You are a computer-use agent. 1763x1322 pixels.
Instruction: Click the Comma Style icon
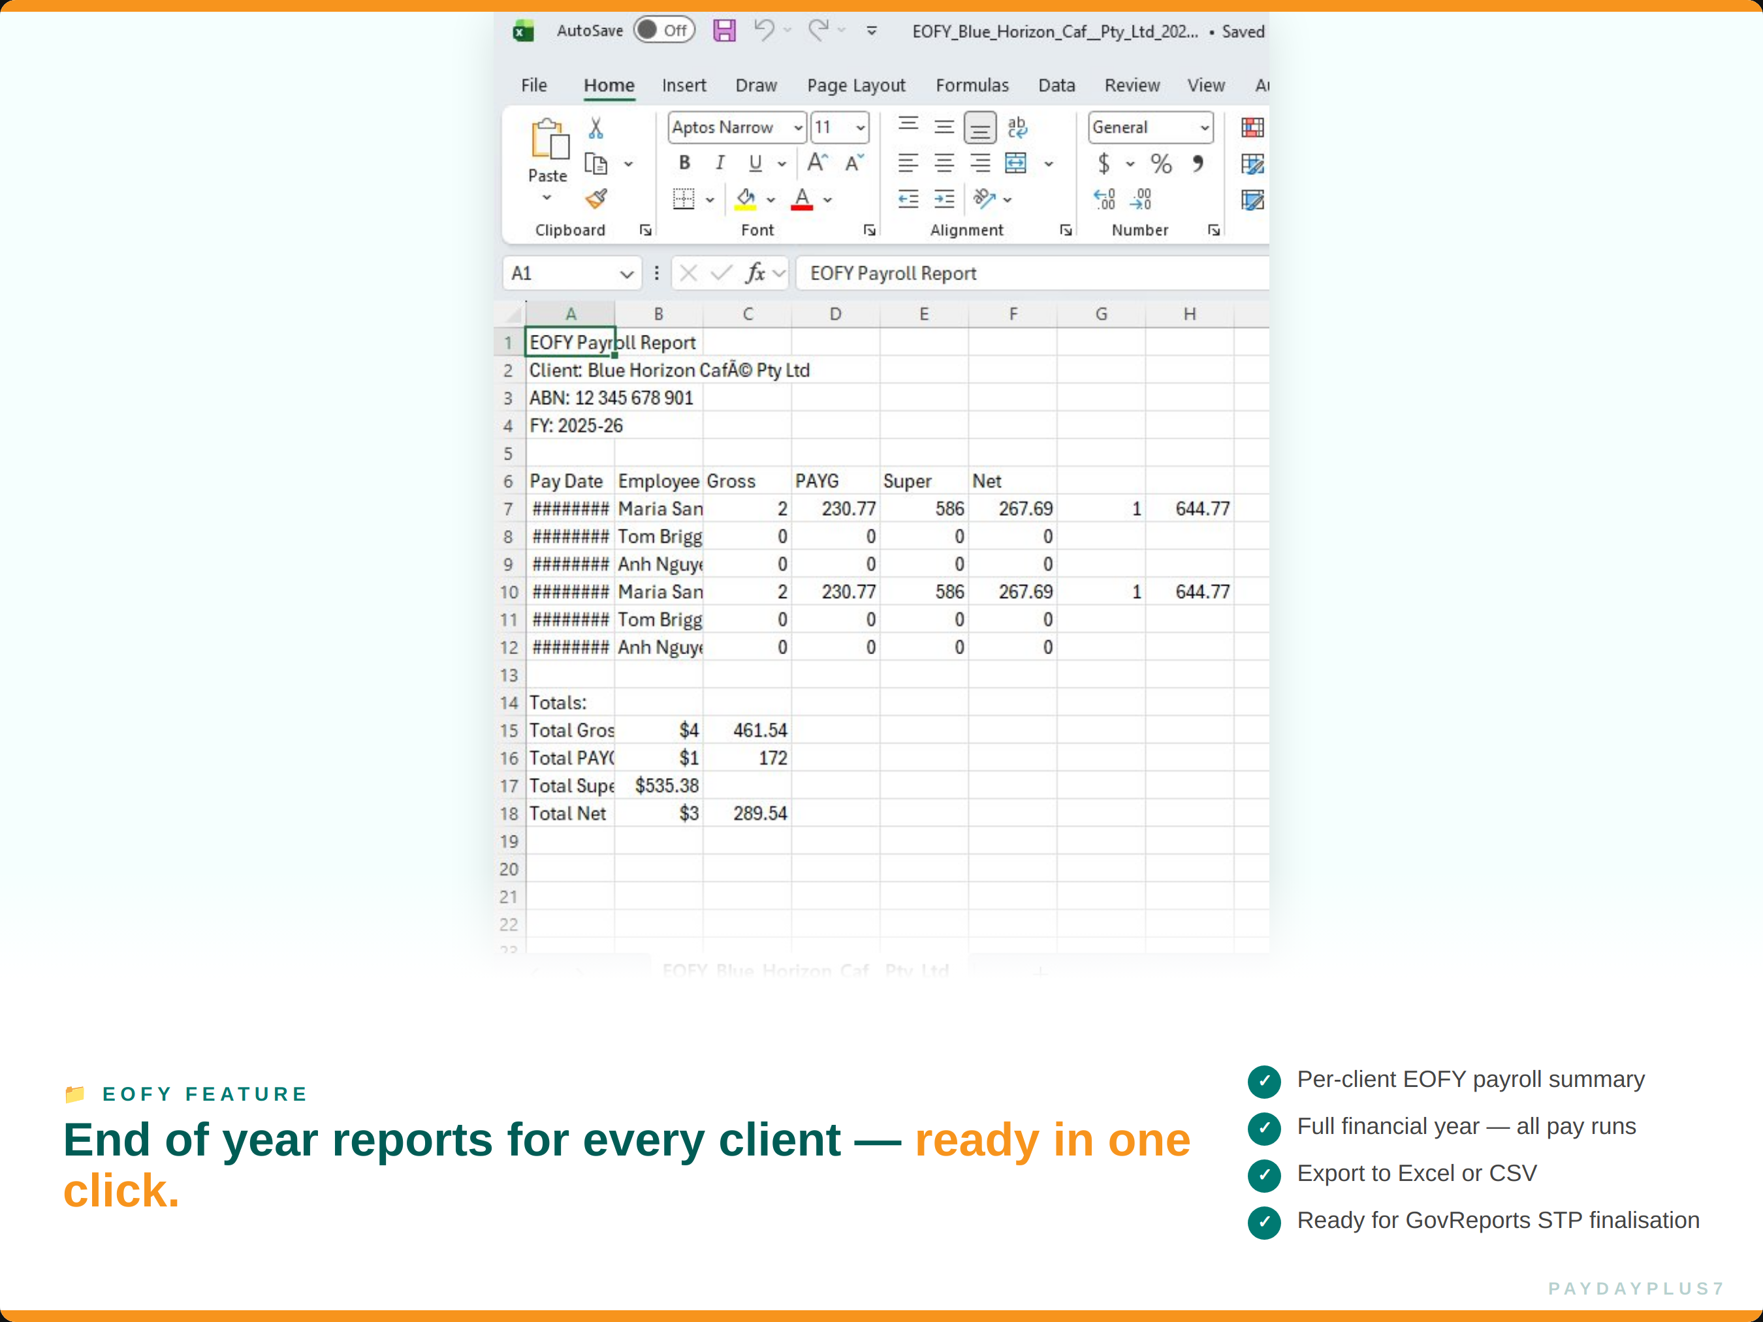1197,164
